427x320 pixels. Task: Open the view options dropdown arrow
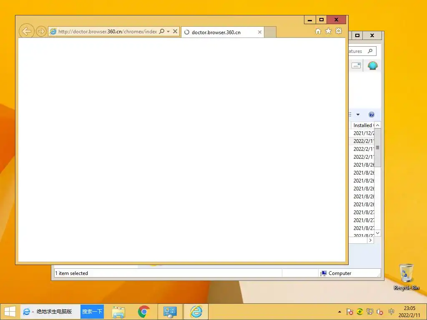tap(358, 115)
